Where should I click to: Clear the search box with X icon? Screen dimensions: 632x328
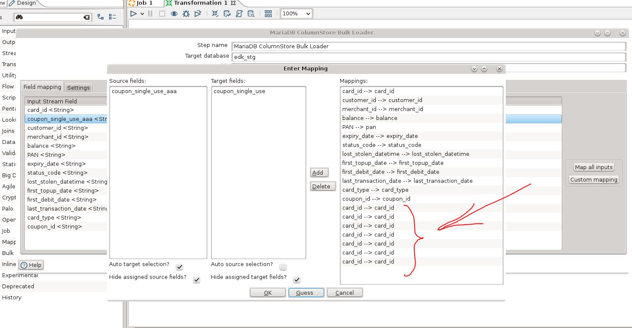86,17
